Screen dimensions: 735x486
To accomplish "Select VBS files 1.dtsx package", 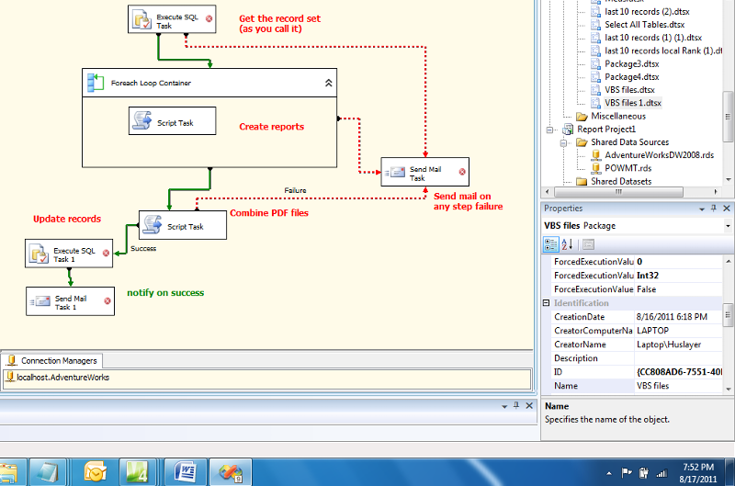I will click(x=633, y=103).
